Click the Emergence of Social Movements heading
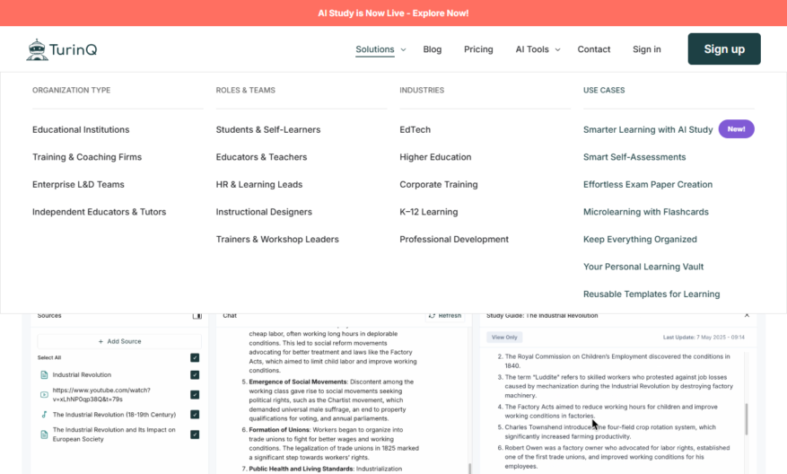787x474 pixels. pyautogui.click(x=298, y=382)
